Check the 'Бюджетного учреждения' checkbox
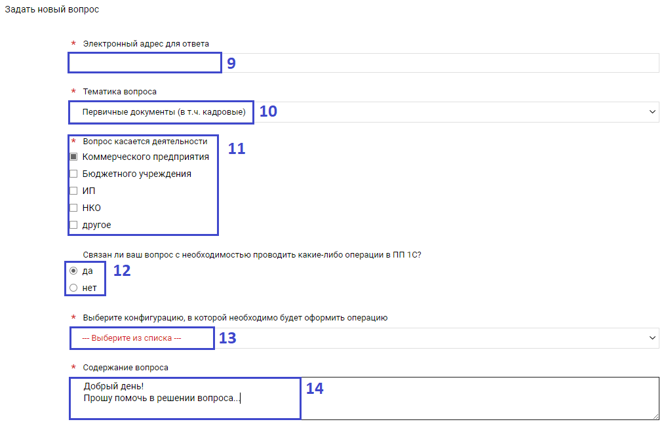 click(73, 174)
